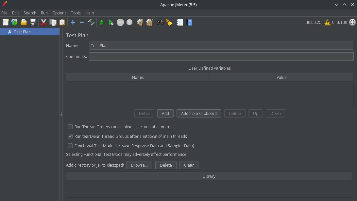357x201 pixels.
Task: Click the Up button
Action: point(255,114)
